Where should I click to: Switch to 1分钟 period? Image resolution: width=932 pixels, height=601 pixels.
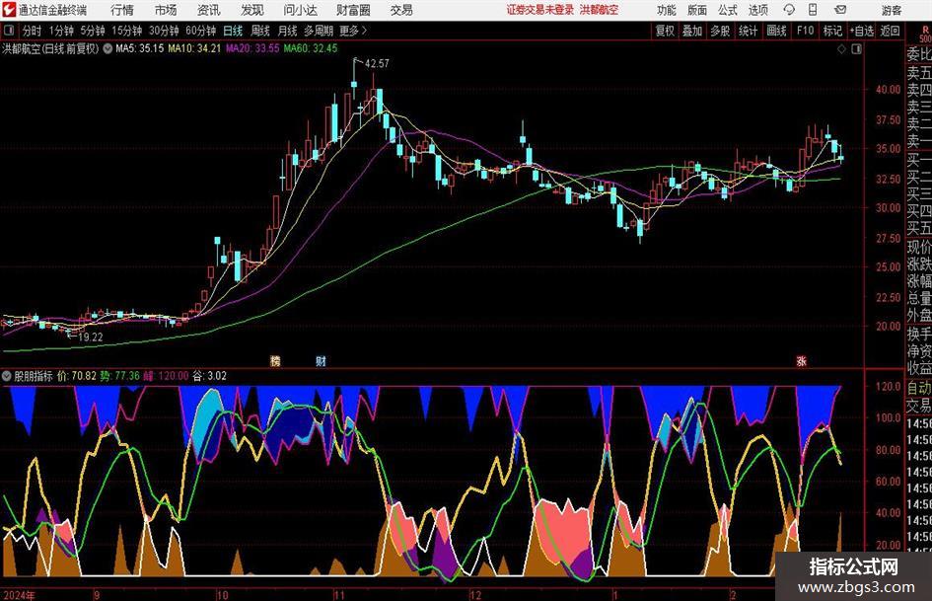(61, 31)
